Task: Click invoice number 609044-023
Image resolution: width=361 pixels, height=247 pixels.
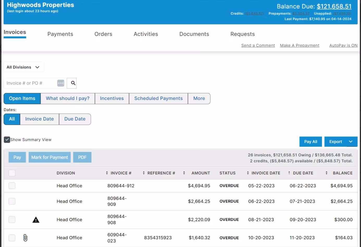Action: coord(117,238)
